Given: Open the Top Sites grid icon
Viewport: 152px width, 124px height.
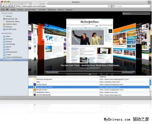Looking at the screenshot, I should point(7,9).
